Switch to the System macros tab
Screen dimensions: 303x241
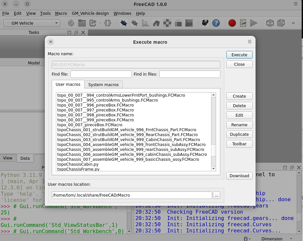(x=103, y=84)
